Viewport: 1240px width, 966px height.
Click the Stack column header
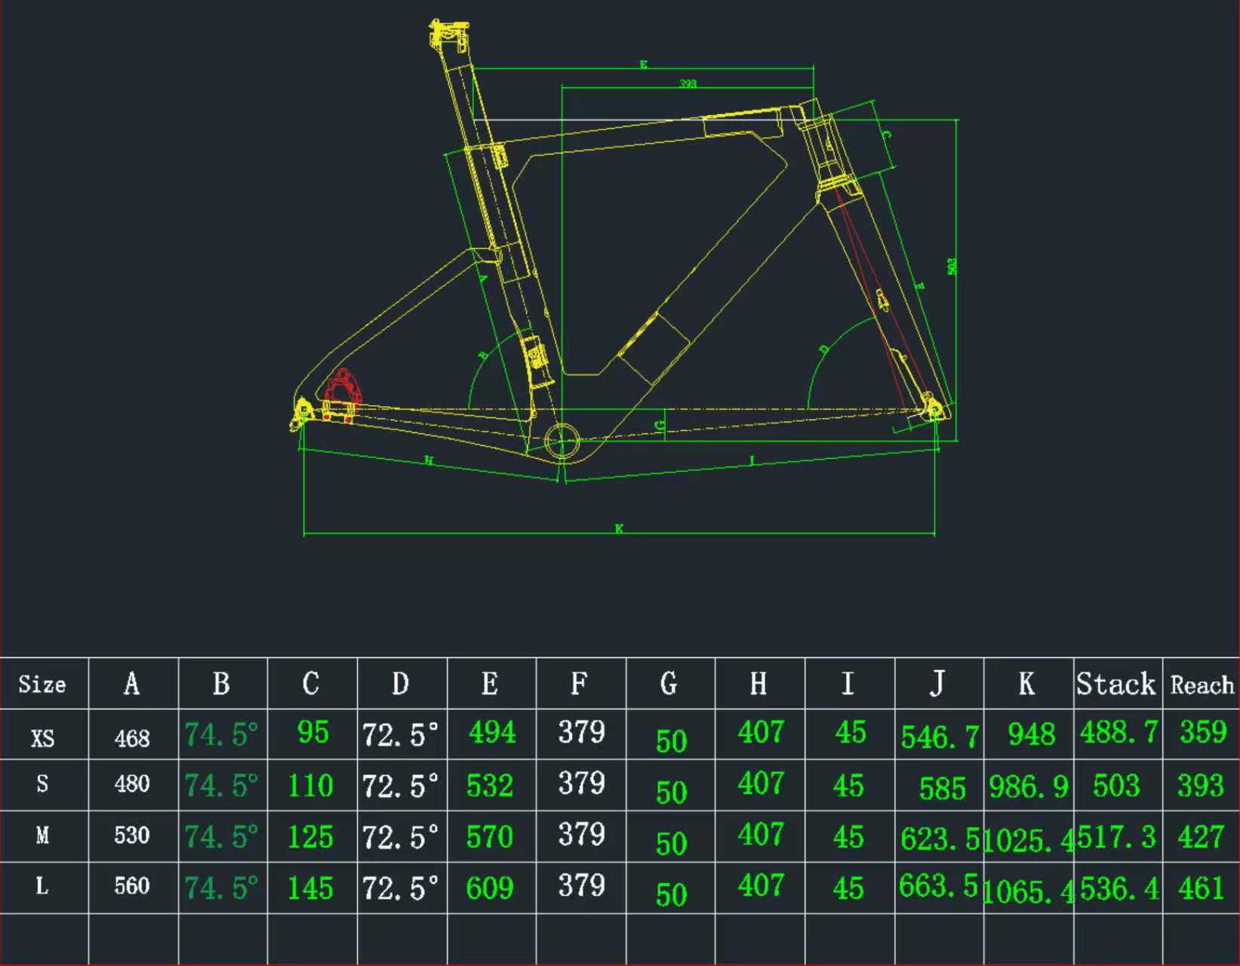point(1115,685)
